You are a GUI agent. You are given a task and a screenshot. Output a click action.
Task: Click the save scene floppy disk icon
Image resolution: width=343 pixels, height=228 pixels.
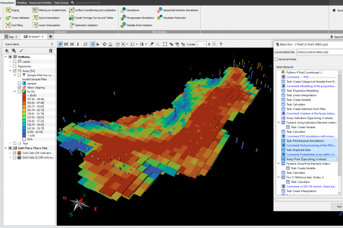click(66, 44)
